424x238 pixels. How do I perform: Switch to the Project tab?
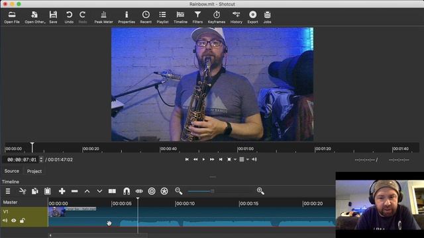click(x=34, y=171)
